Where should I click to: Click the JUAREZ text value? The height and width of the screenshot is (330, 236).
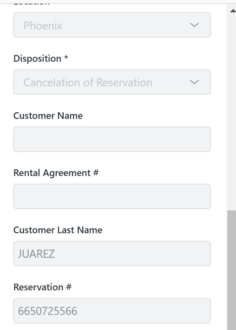click(36, 254)
